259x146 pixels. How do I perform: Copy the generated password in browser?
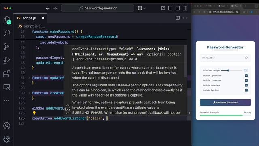[246, 58]
